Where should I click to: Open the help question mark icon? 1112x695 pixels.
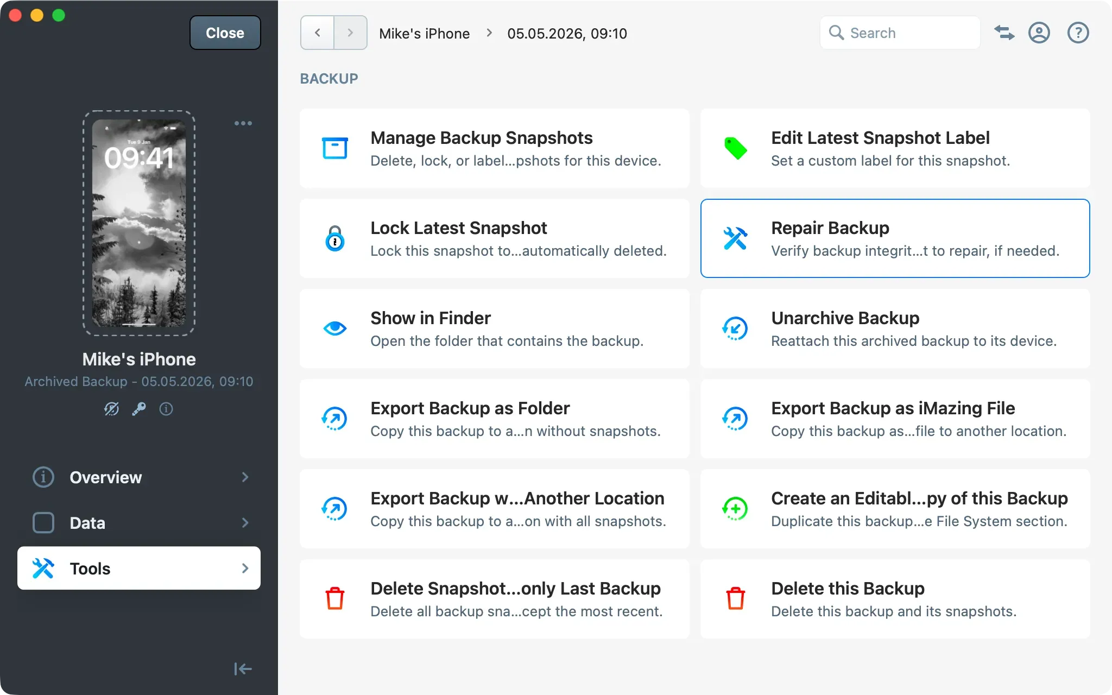click(1078, 33)
